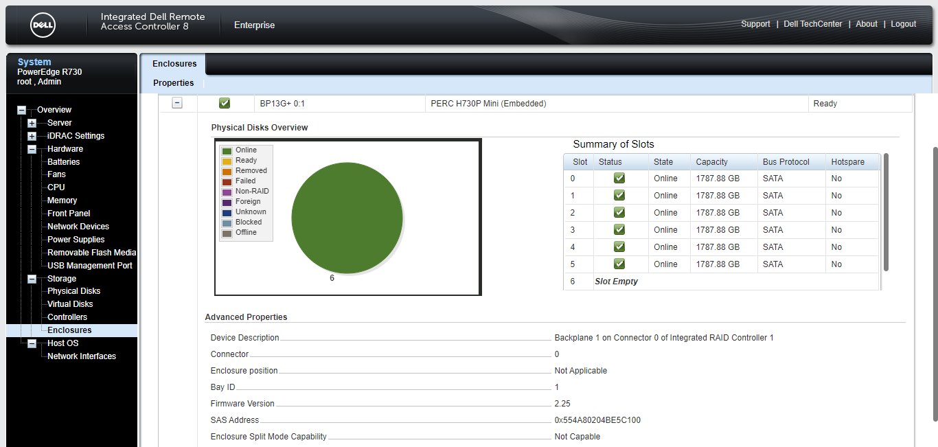Click the green status icon for slot 4

tap(619, 247)
